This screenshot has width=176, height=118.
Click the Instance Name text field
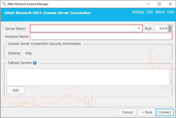101,36
